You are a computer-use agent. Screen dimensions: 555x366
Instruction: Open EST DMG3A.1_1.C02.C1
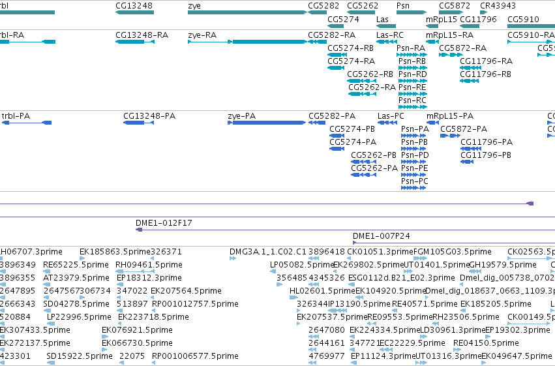click(x=268, y=252)
